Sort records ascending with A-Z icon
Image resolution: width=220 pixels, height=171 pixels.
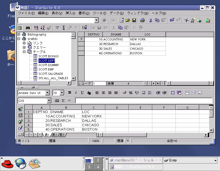36,28
